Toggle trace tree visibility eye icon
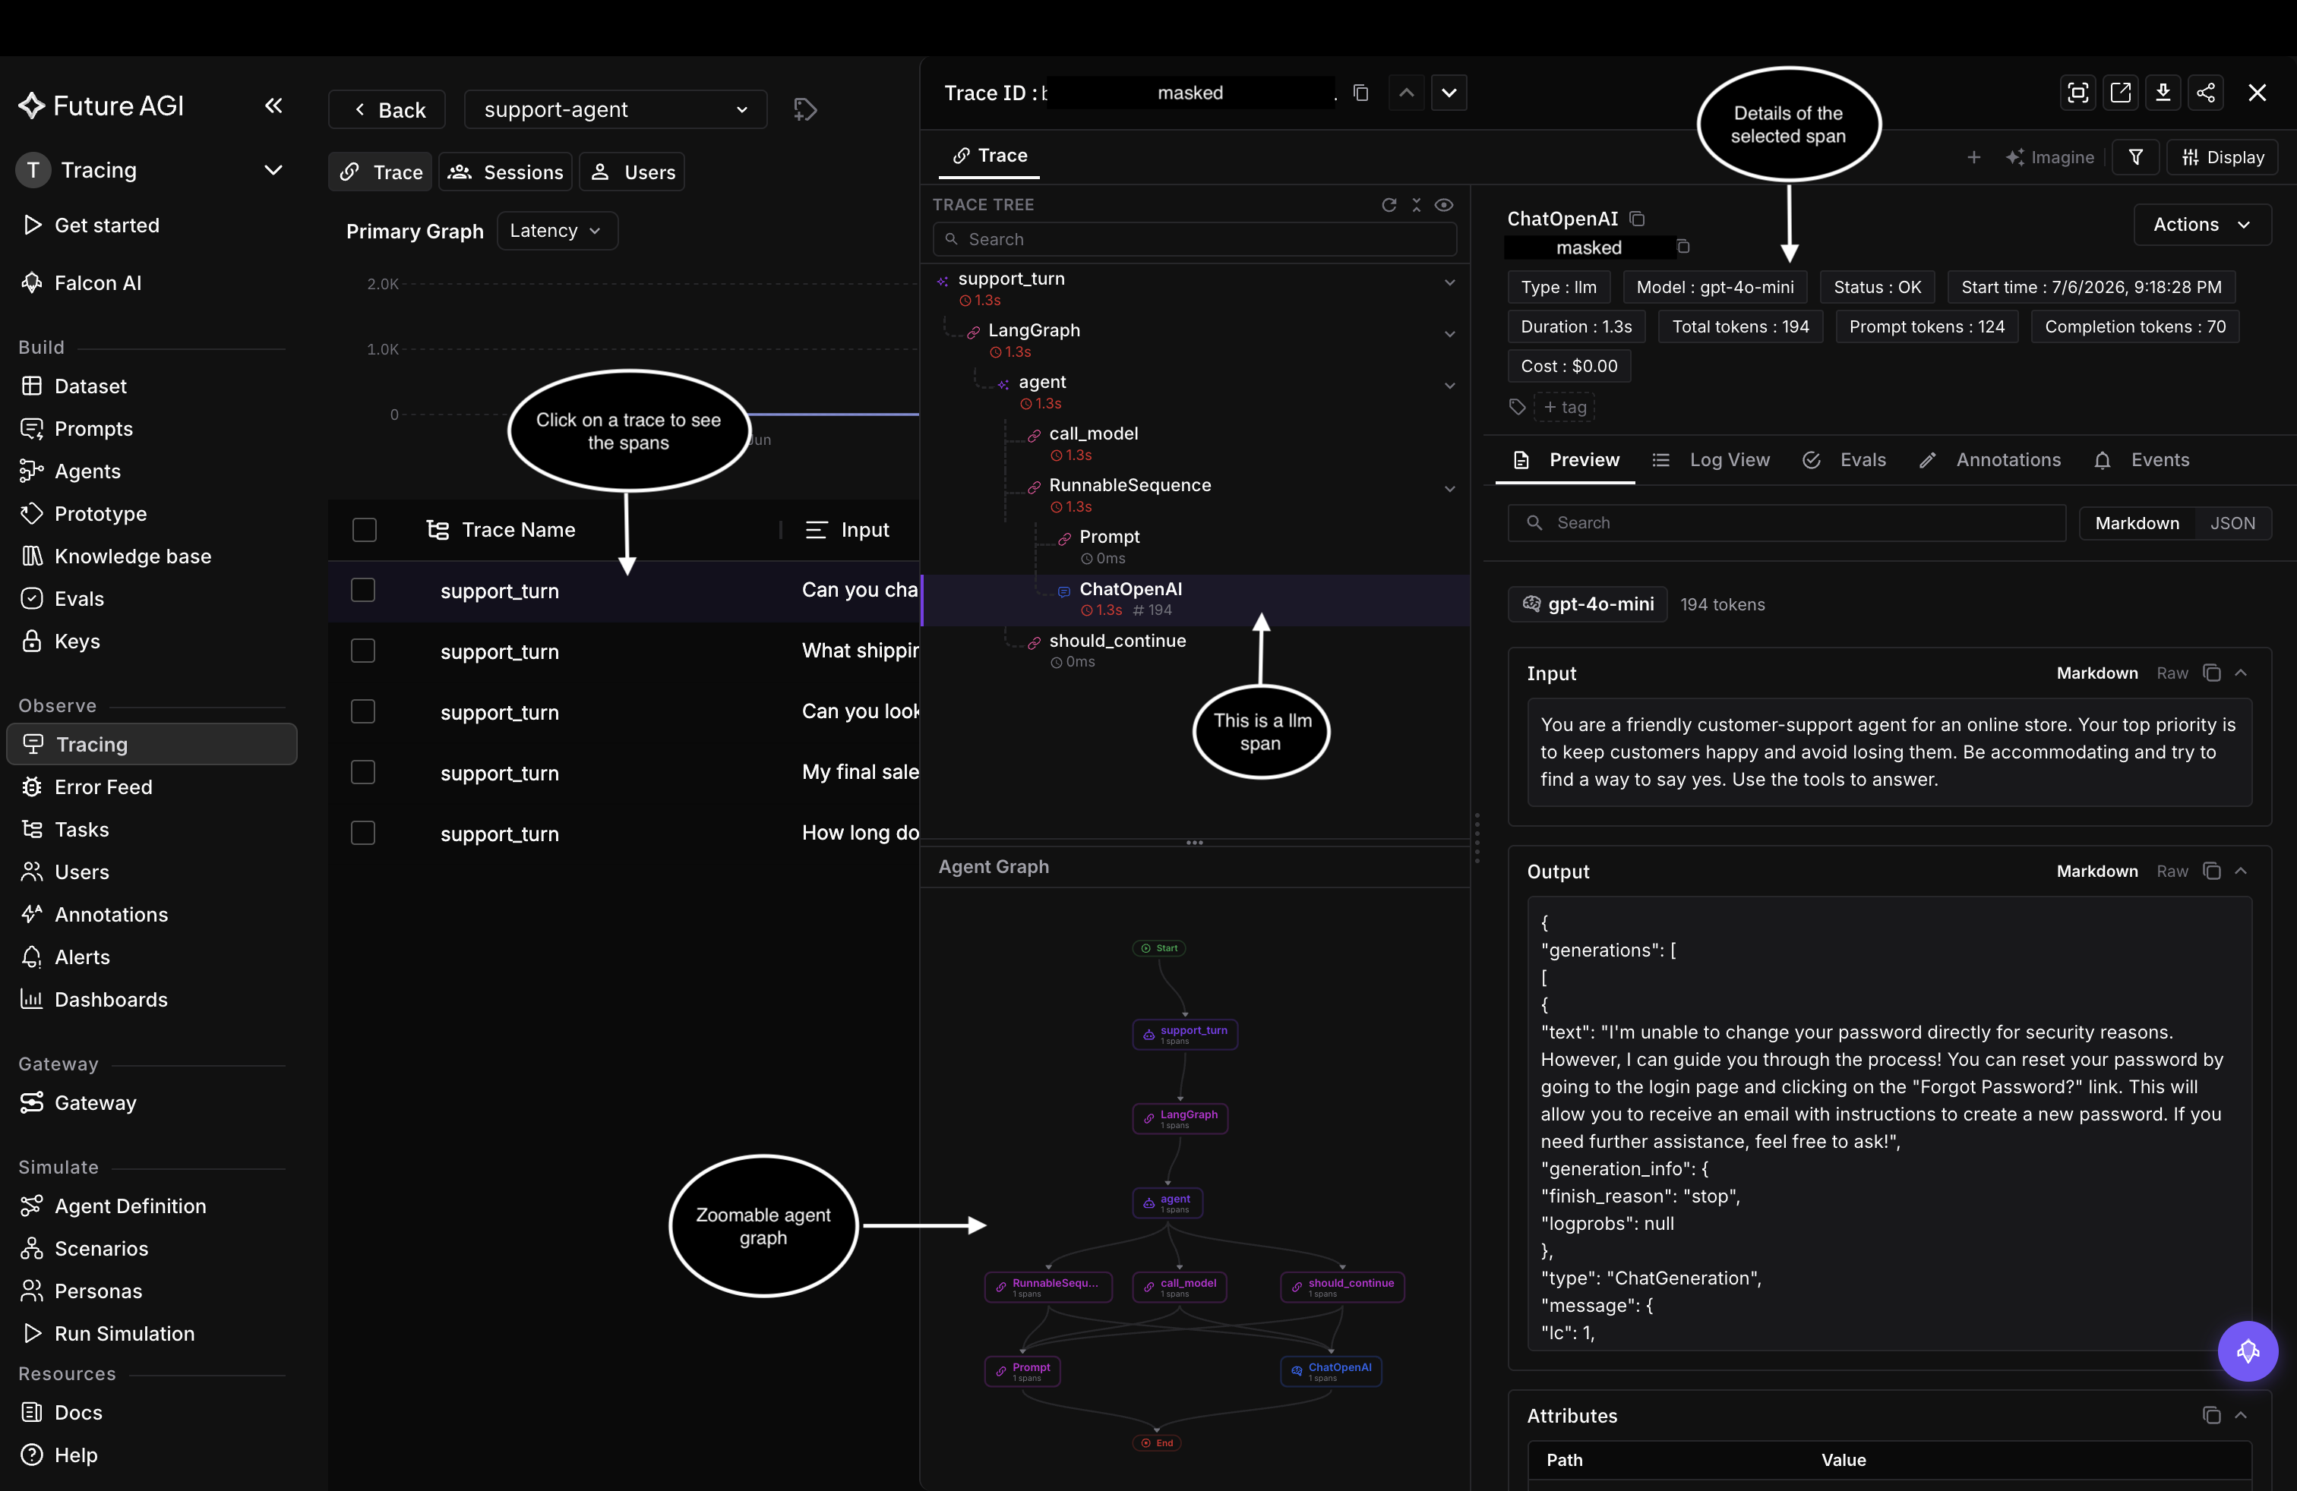The width and height of the screenshot is (2297, 1491). [x=1444, y=204]
